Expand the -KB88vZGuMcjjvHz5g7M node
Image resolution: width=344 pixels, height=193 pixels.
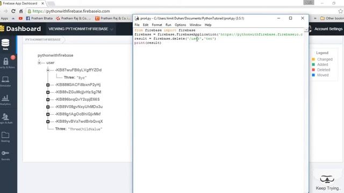(x=48, y=92)
